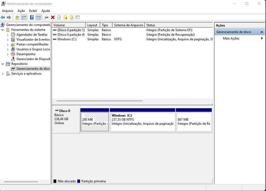Click the Repositório storage icon
This screenshot has width=266, height=191.
[8, 64]
